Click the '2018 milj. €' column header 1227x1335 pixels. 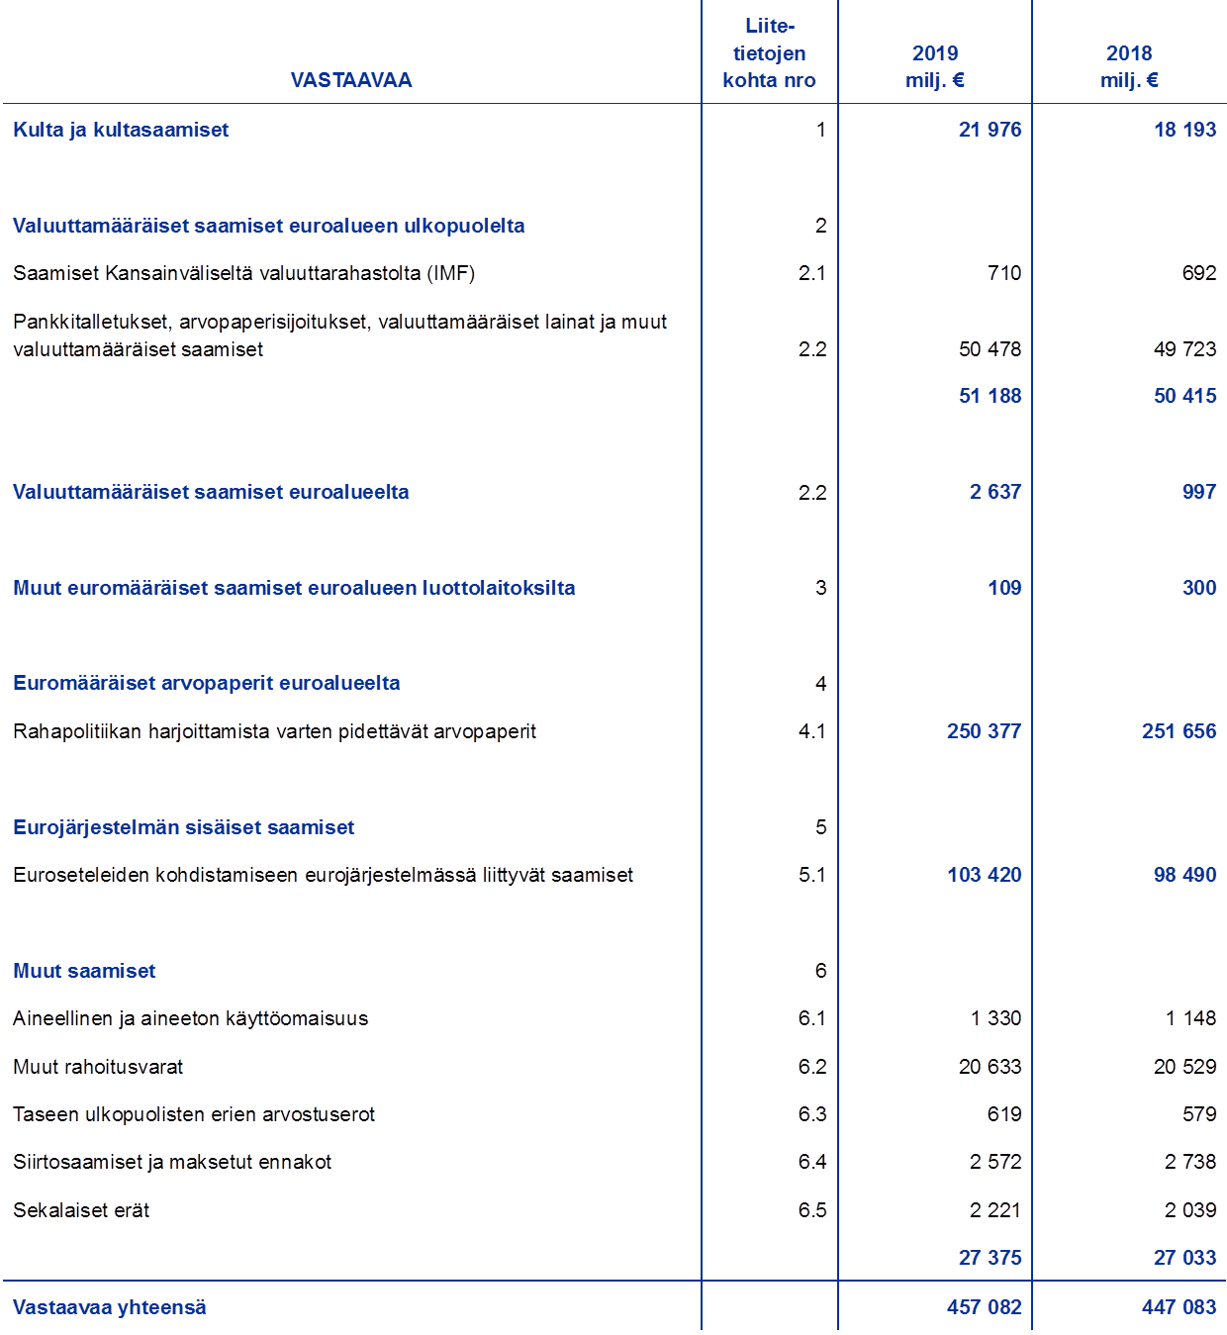(x=1128, y=66)
